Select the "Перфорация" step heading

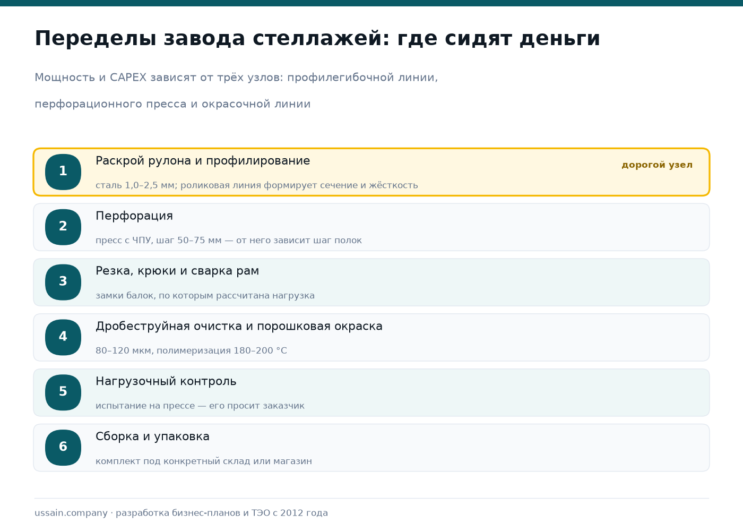(x=134, y=216)
